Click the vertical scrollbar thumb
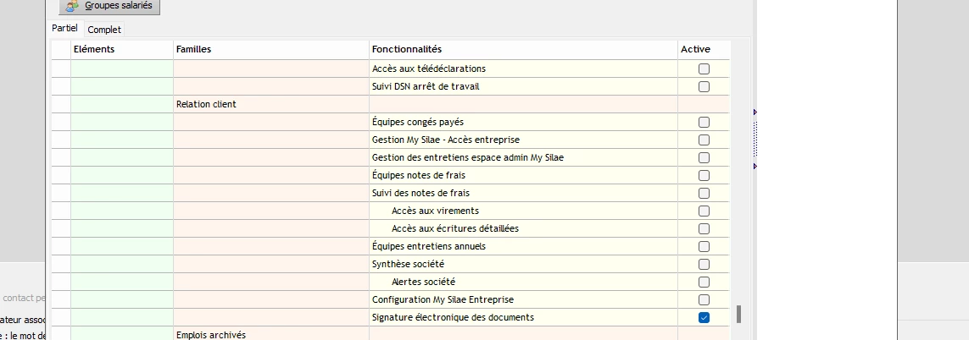Screen dimensions: 969x340 coord(738,315)
